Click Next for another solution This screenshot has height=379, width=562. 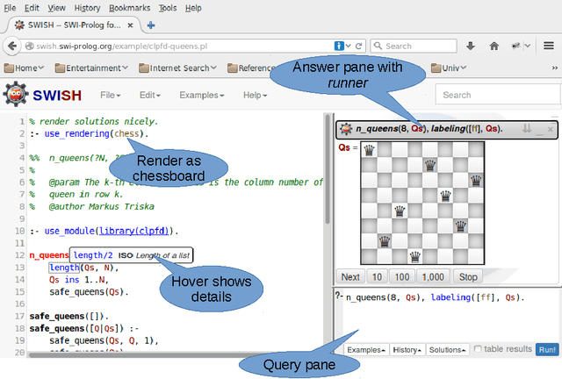tap(350, 276)
